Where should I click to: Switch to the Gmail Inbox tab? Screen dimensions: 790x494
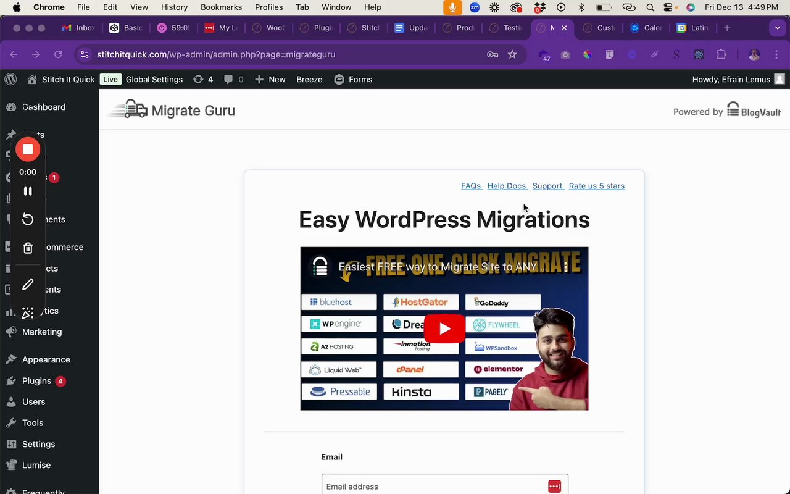point(78,28)
